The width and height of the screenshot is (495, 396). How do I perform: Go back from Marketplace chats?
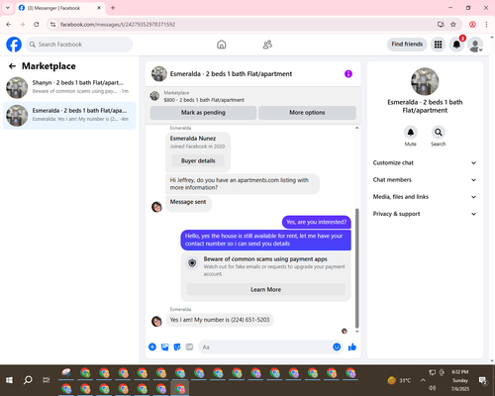(12, 66)
